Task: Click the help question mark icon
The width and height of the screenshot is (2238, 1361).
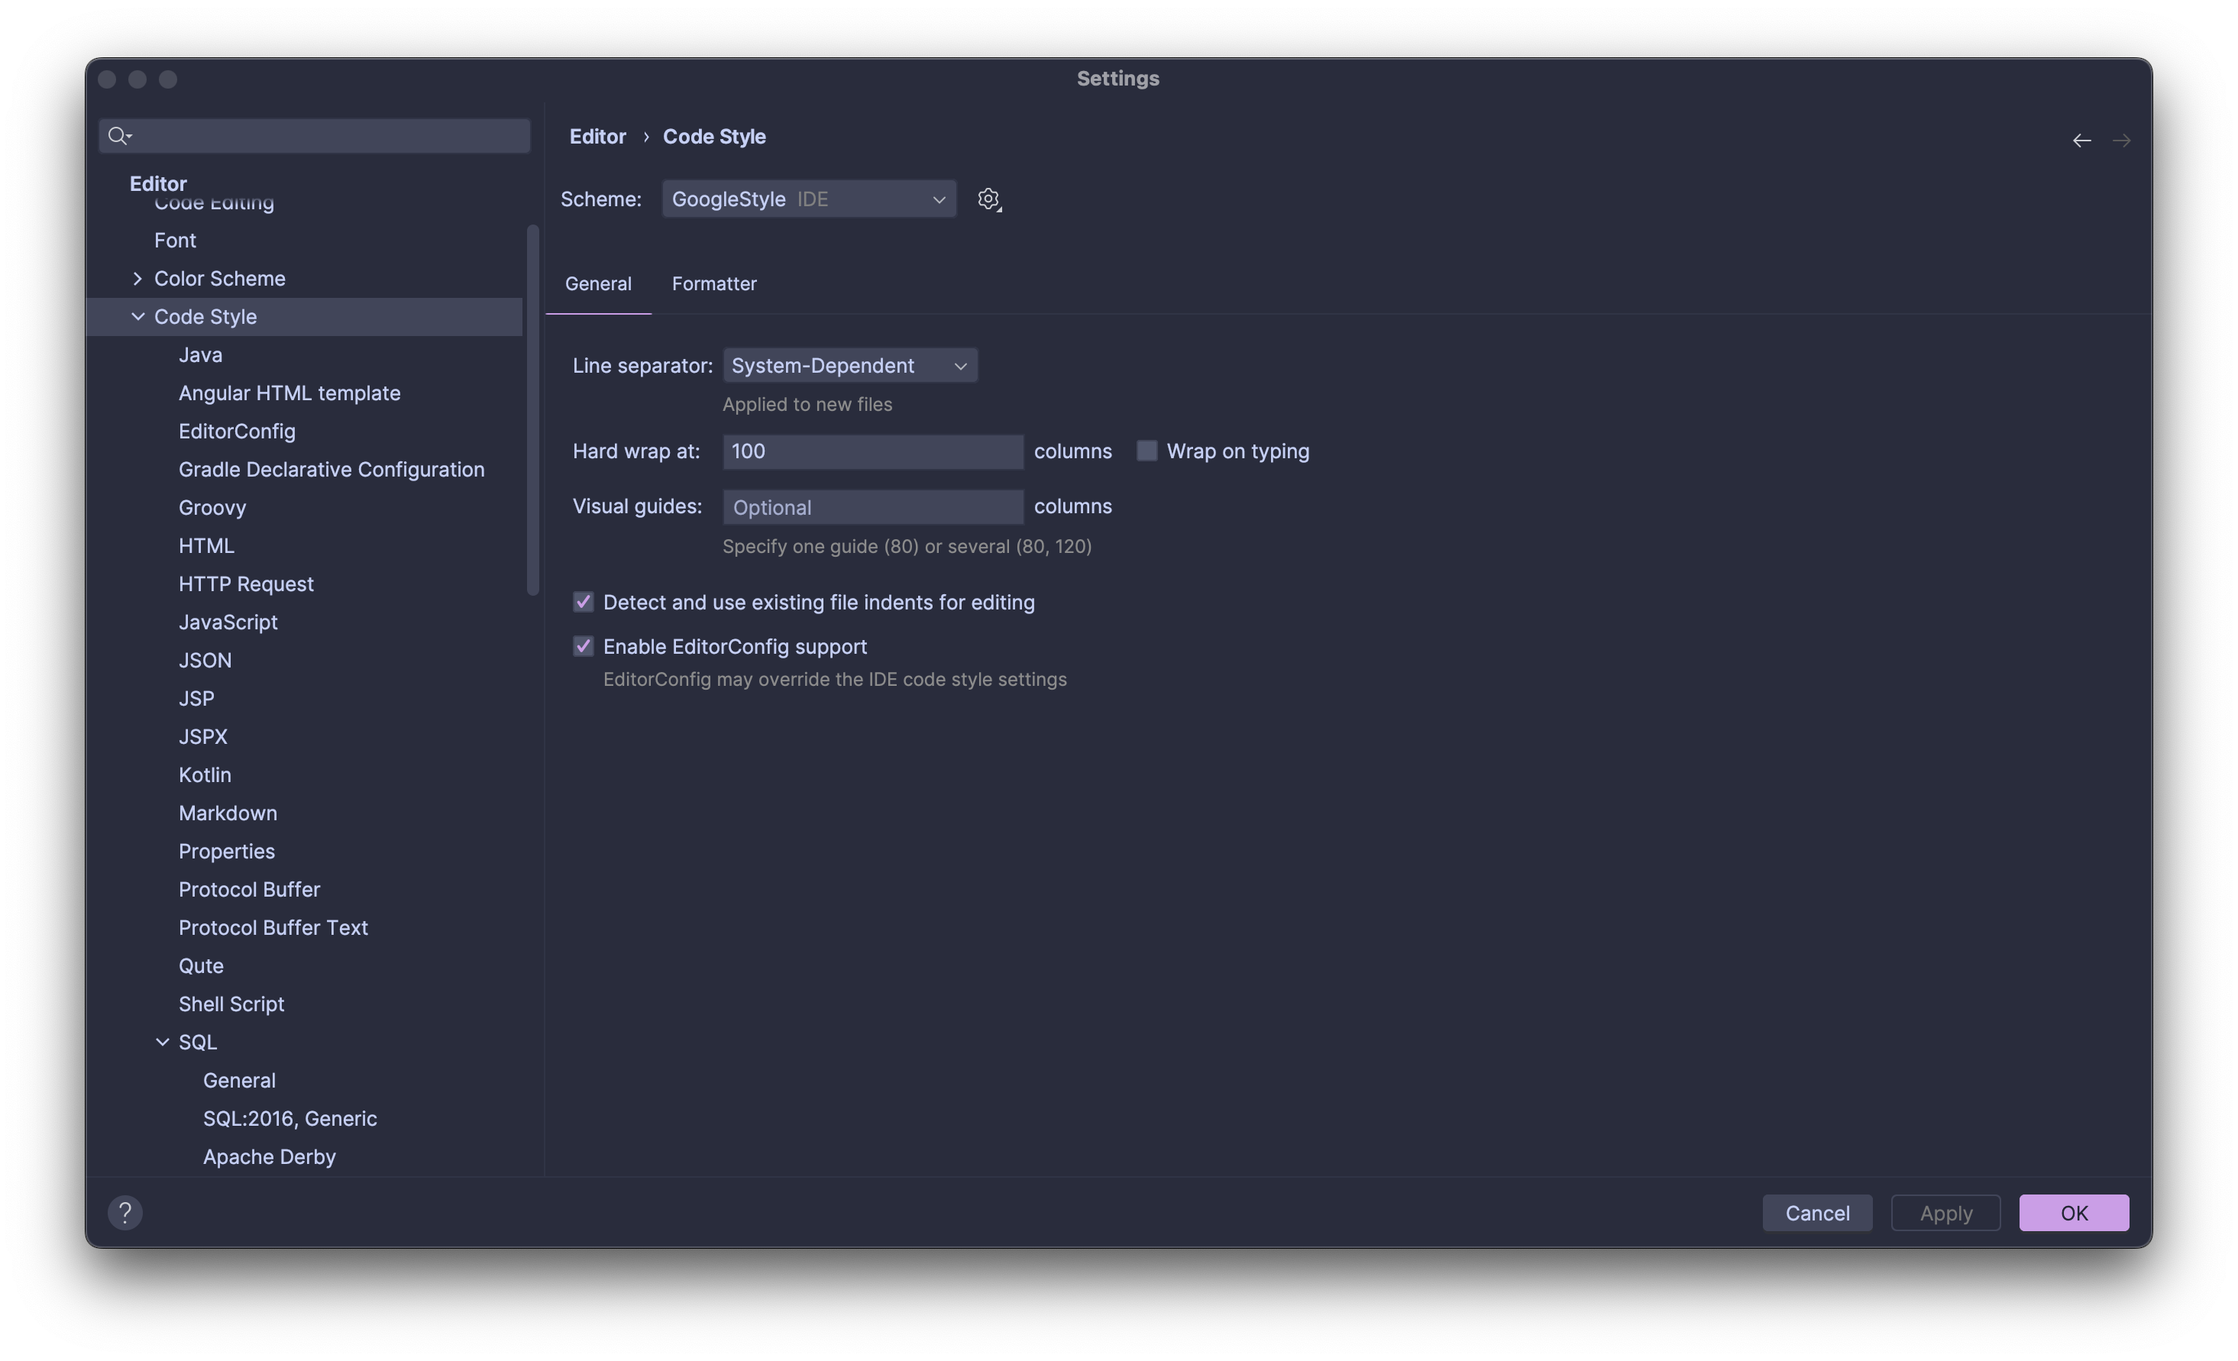Action: pos(125,1212)
